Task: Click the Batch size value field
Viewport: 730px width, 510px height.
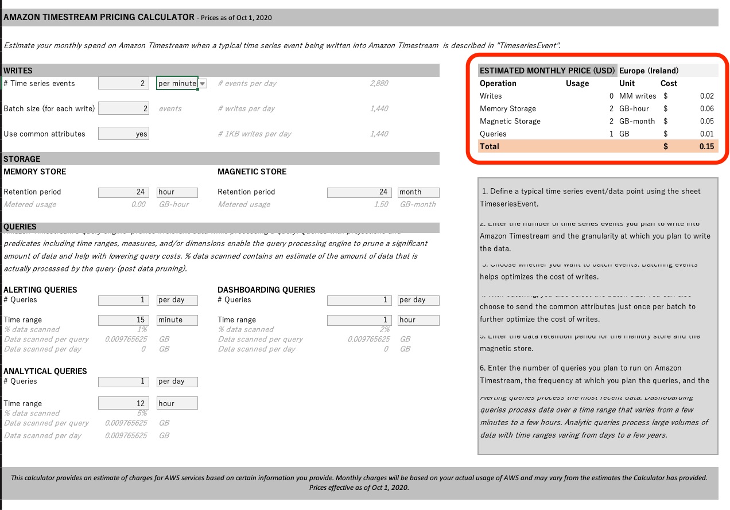Action: pyautogui.click(x=123, y=108)
